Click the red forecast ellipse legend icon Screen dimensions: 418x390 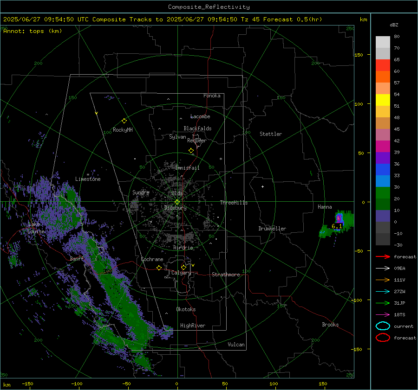[383, 338]
